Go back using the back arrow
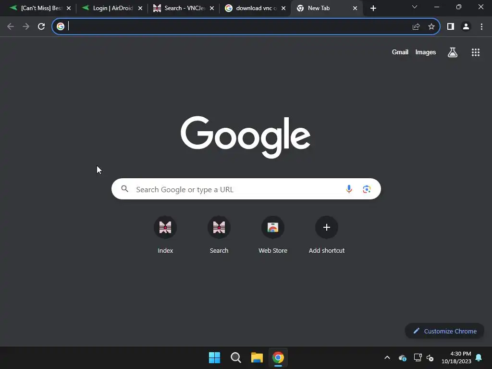 click(11, 27)
